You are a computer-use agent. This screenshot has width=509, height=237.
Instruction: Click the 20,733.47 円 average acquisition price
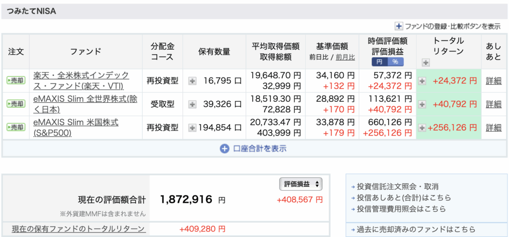(275, 122)
